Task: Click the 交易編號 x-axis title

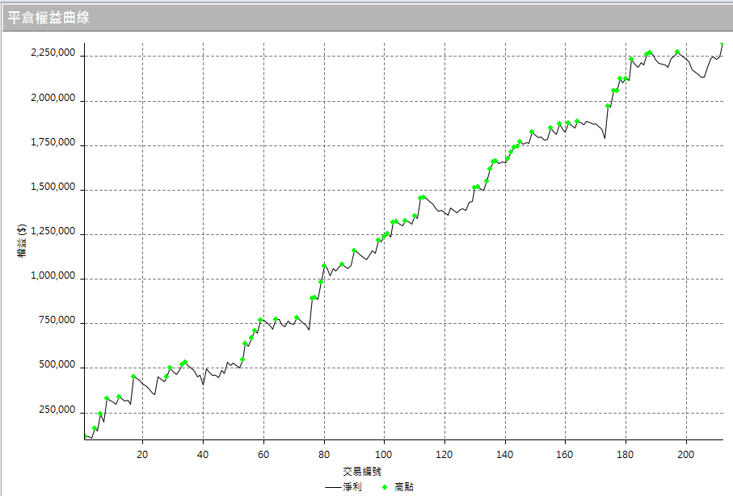Action: pos(362,471)
